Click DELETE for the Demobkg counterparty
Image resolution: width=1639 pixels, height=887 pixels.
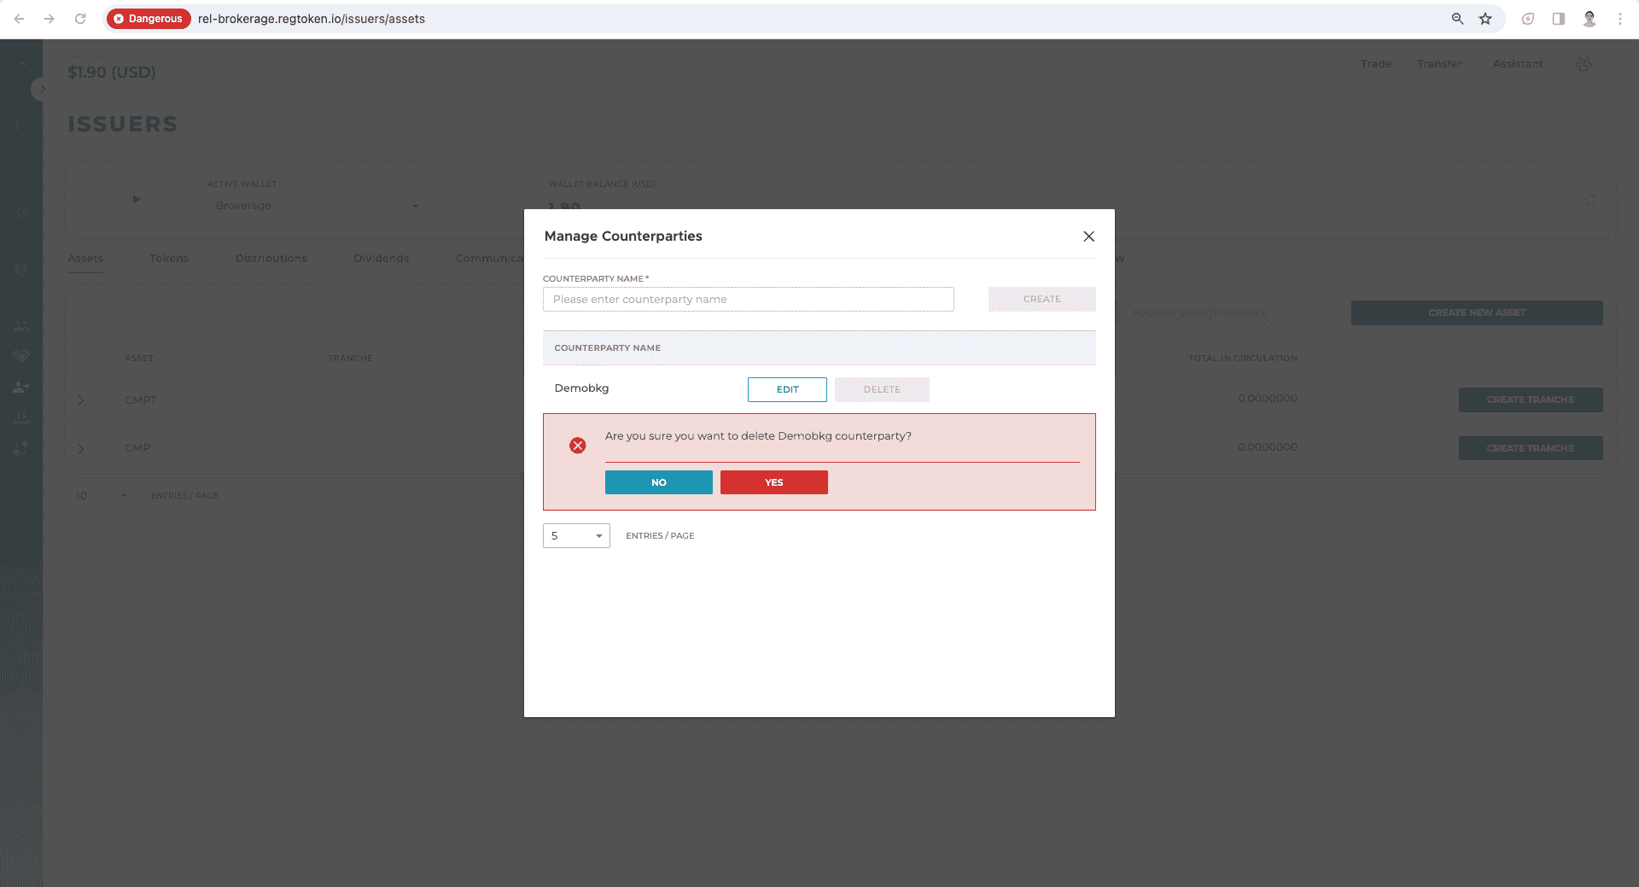click(x=882, y=389)
